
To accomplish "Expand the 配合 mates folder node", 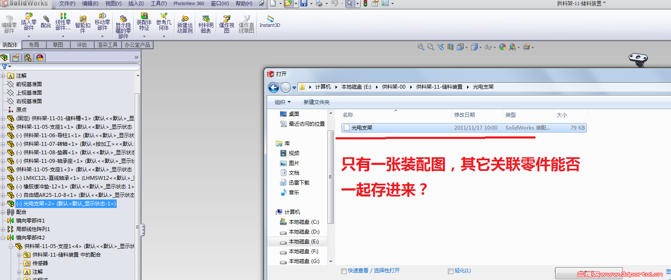I will (x=3, y=212).
